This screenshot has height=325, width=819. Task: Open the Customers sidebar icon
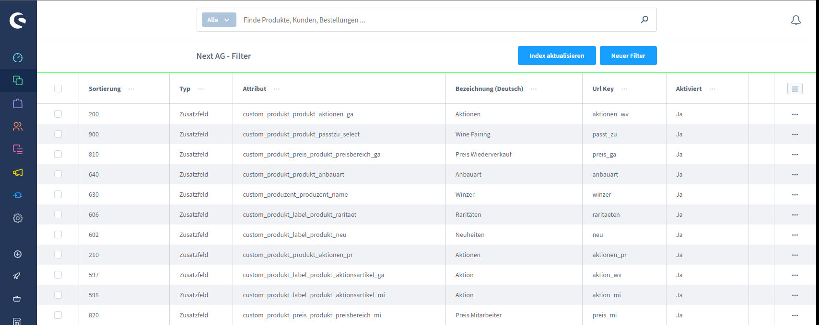(18, 126)
